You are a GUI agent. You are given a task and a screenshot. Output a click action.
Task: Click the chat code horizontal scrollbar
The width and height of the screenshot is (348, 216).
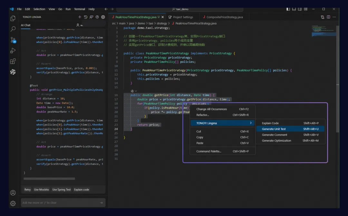click(x=49, y=179)
